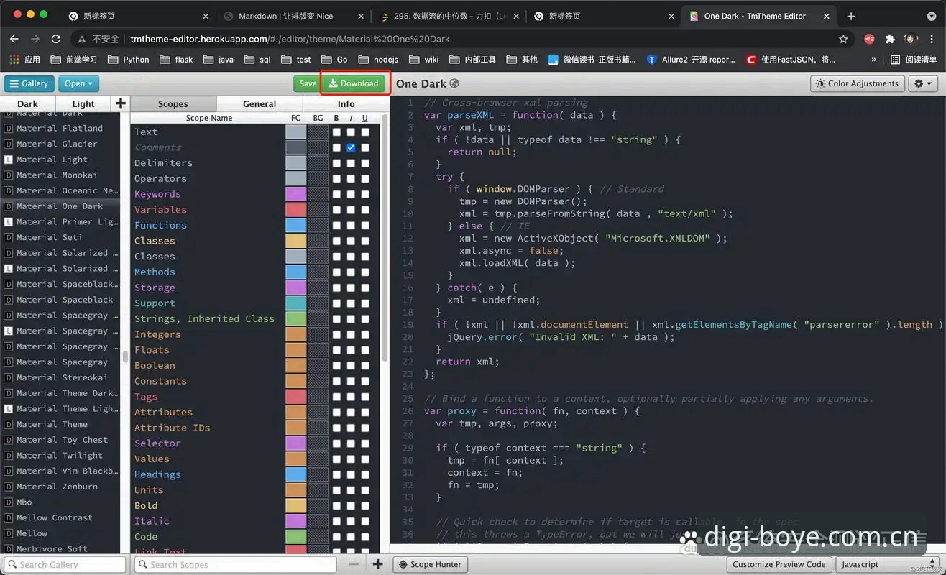Click the Save button
Screen dimensions: 946x575
308,83
